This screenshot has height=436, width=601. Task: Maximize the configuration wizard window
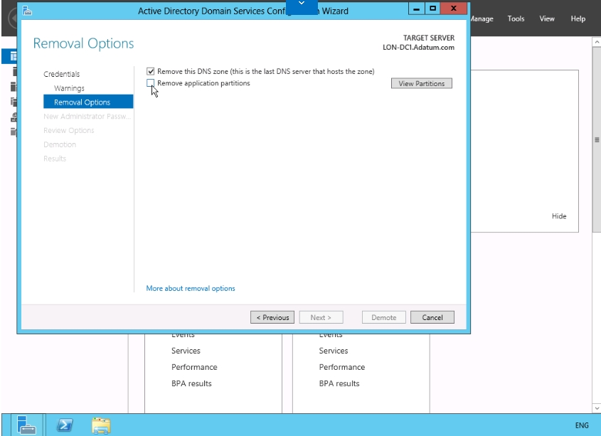click(432, 9)
